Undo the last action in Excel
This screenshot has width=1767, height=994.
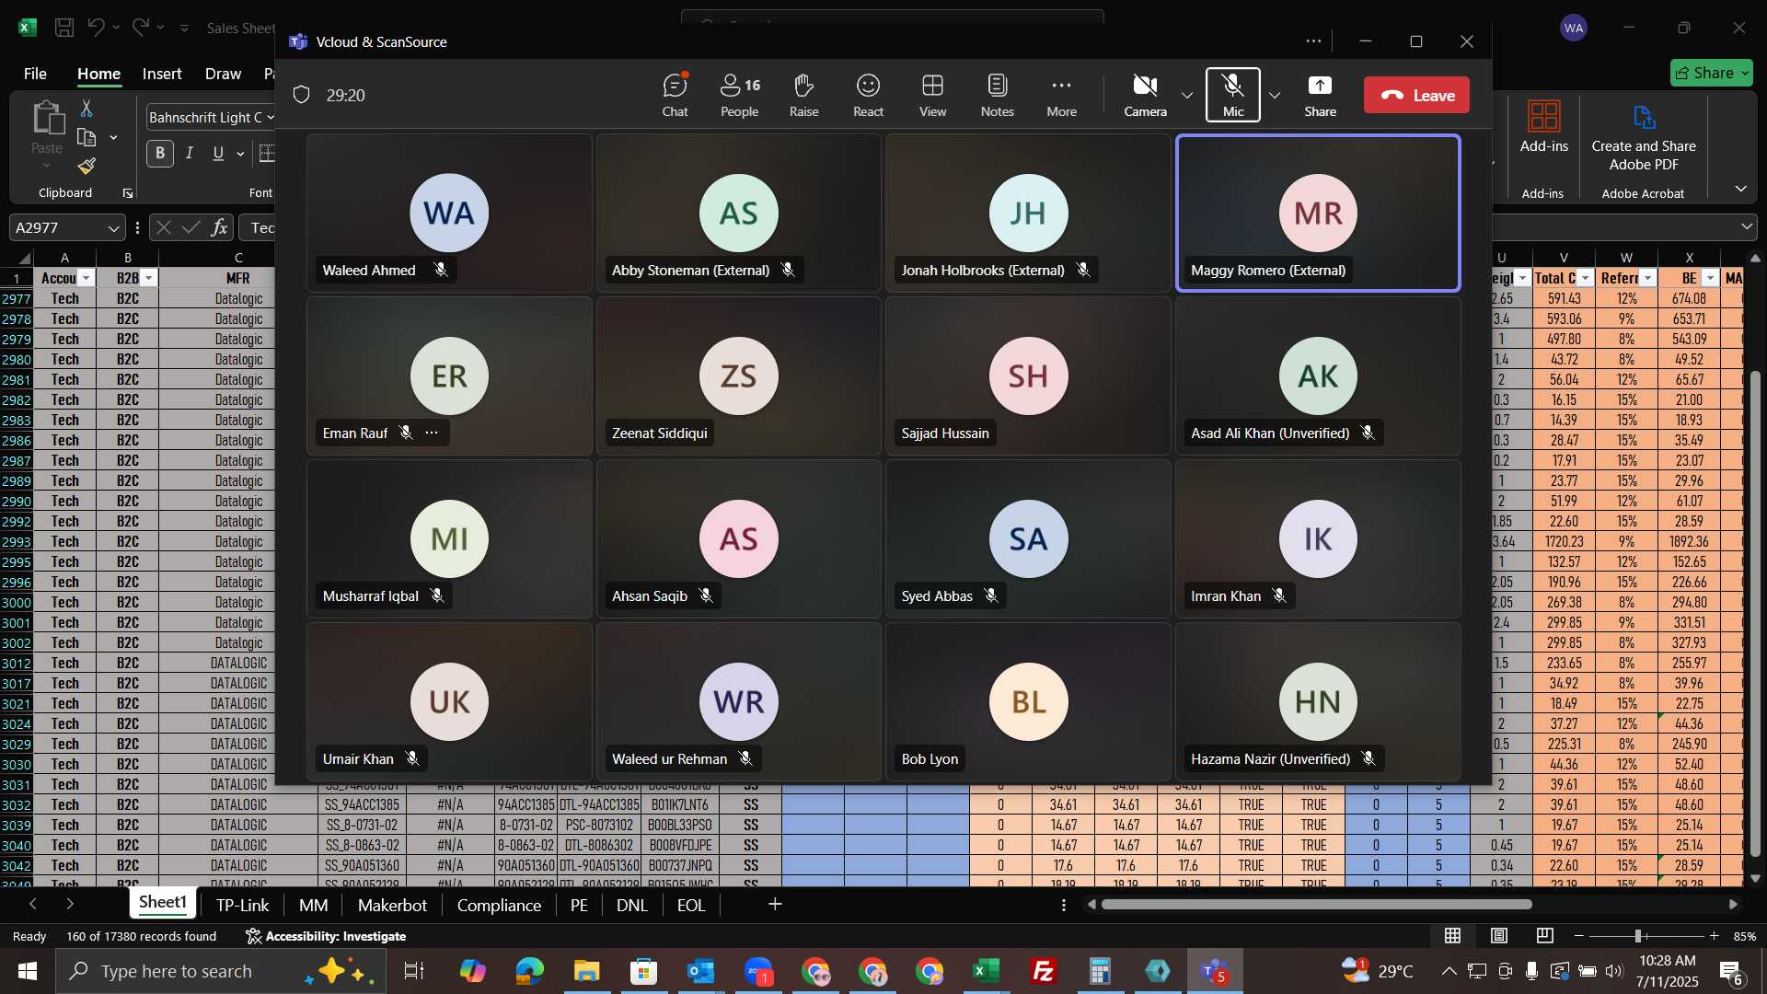96,28
